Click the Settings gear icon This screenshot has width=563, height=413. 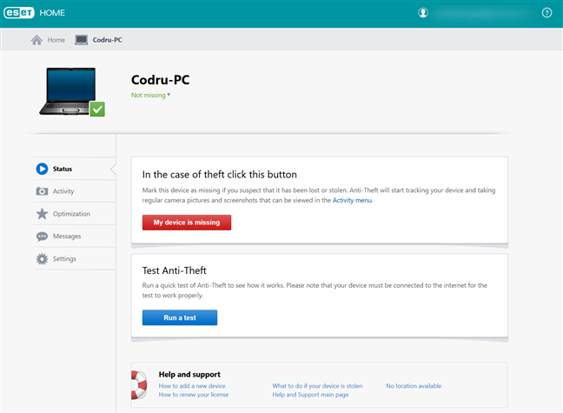pos(42,259)
